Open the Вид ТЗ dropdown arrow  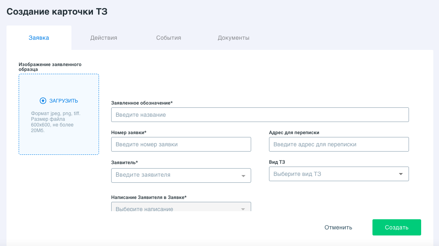coord(401,174)
